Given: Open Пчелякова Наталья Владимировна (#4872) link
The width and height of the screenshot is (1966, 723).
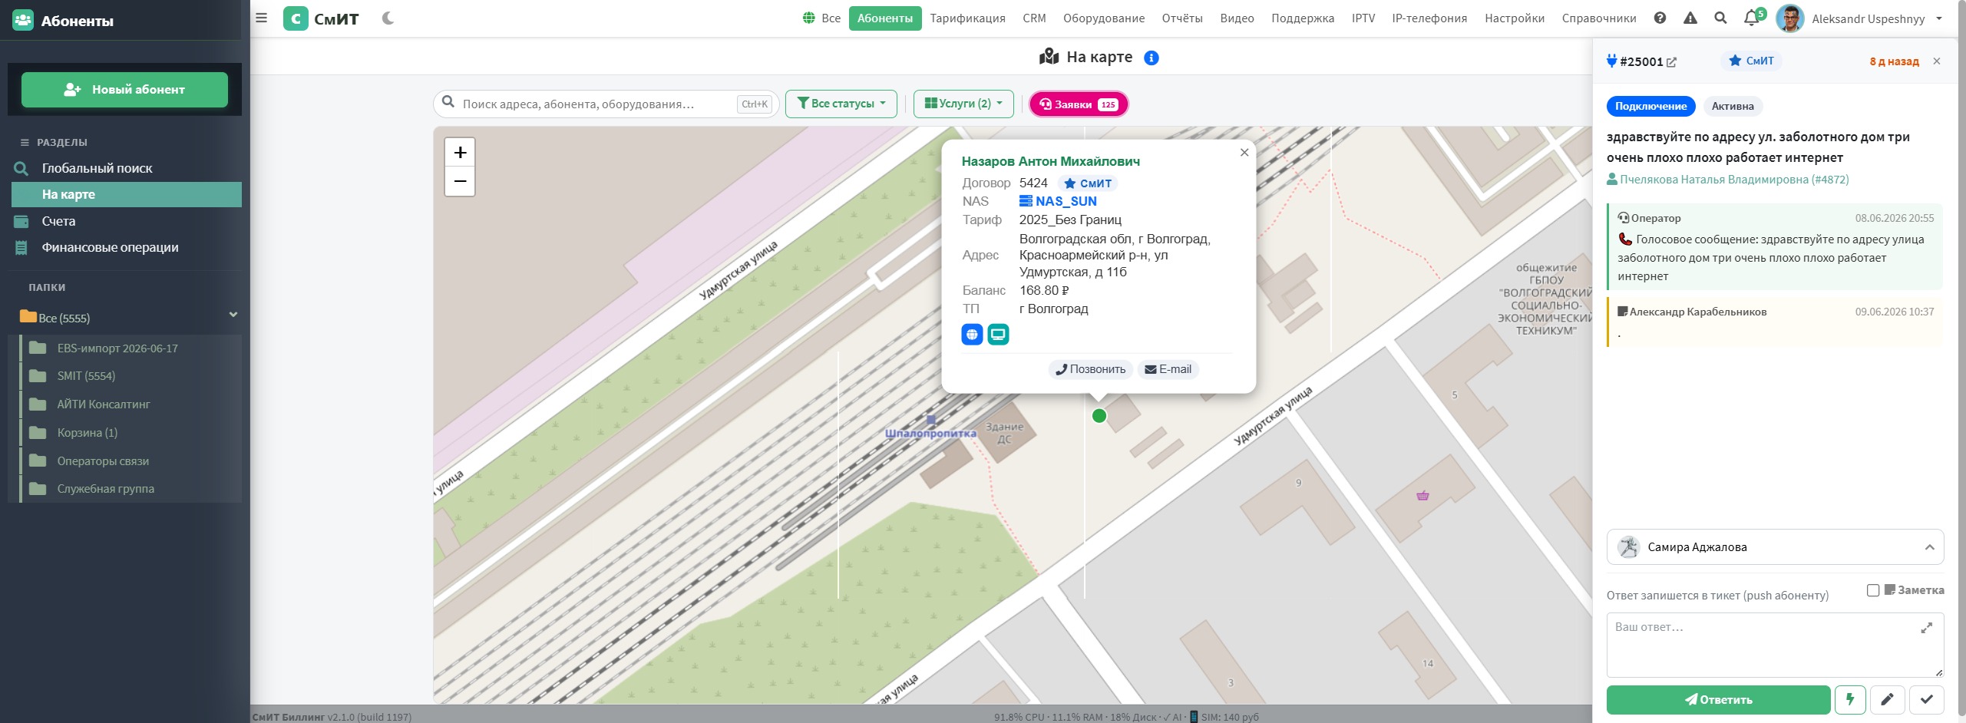Looking at the screenshot, I should 1727,180.
